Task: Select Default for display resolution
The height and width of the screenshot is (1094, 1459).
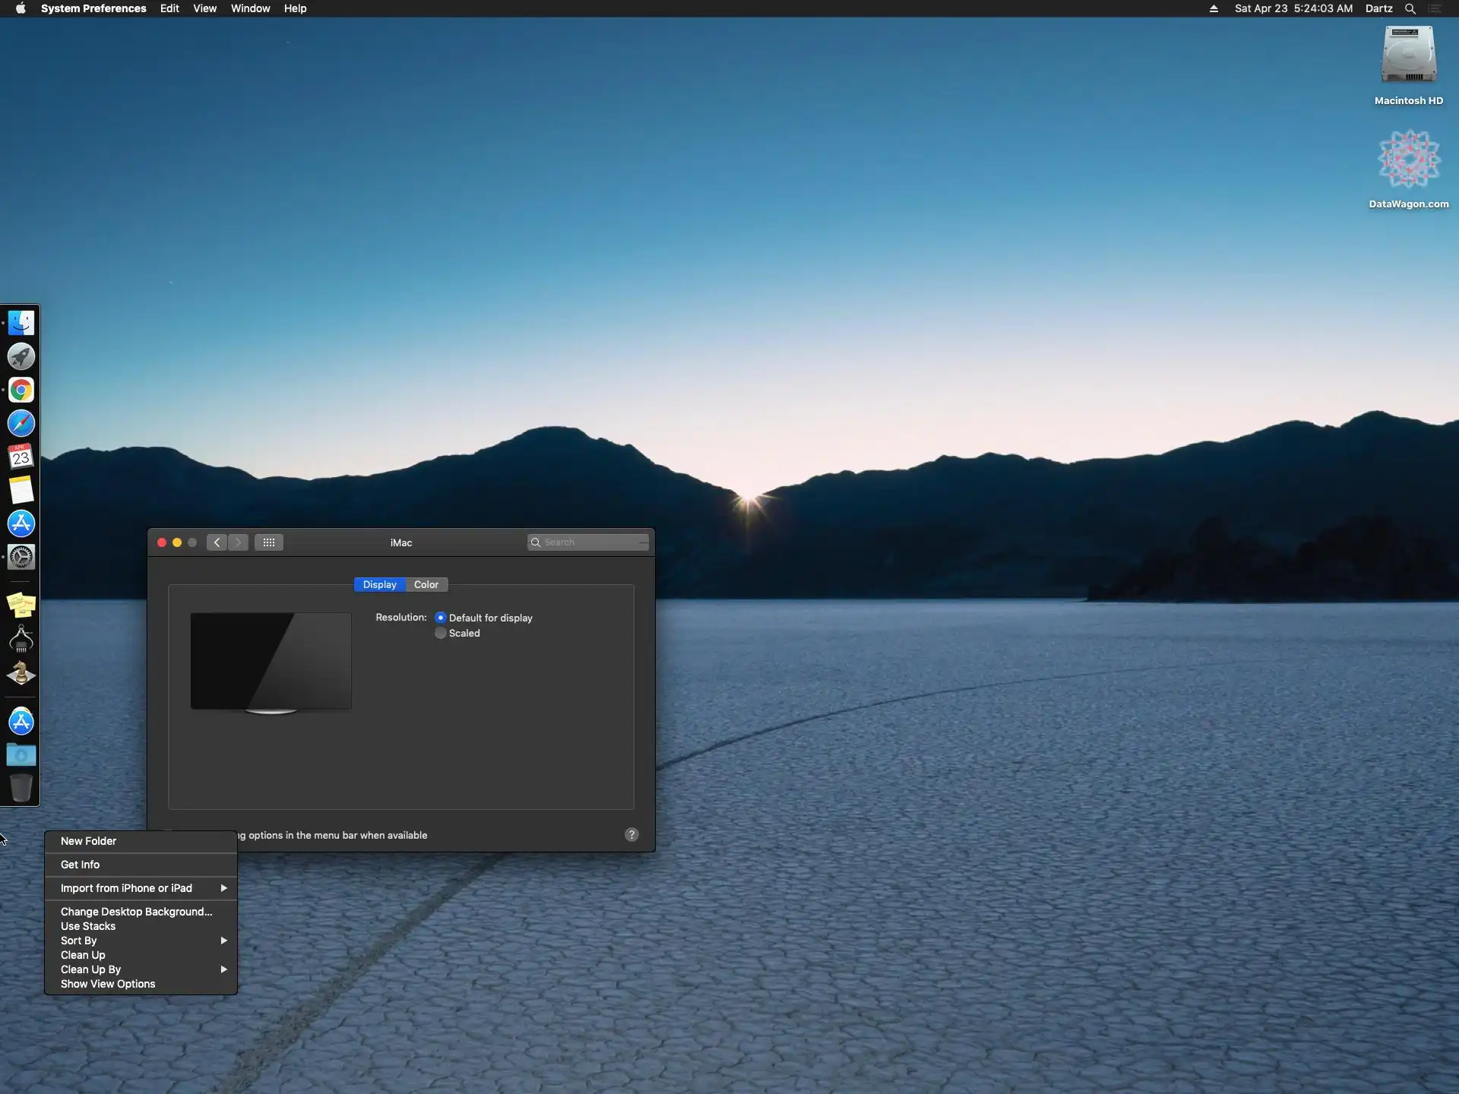Action: (x=441, y=618)
